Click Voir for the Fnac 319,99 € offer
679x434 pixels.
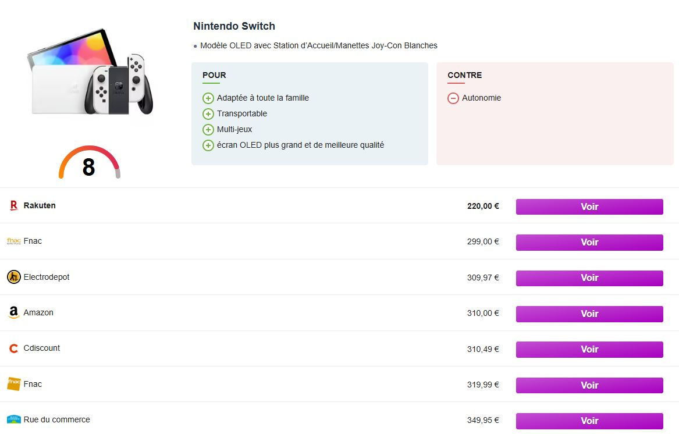589,385
